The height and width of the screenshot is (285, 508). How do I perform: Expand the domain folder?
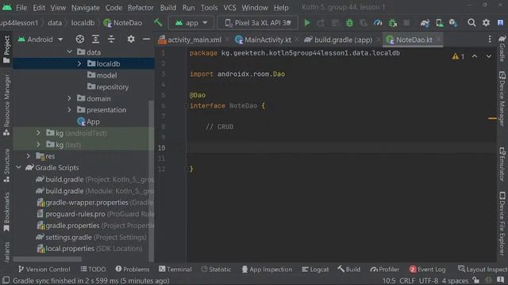click(x=69, y=98)
